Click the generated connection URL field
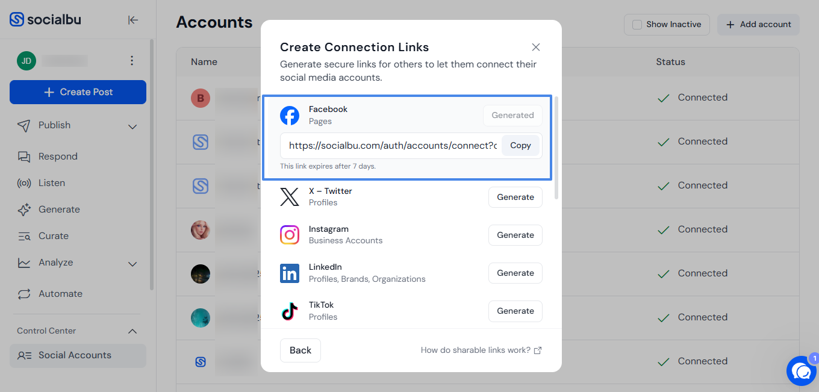 click(x=392, y=146)
